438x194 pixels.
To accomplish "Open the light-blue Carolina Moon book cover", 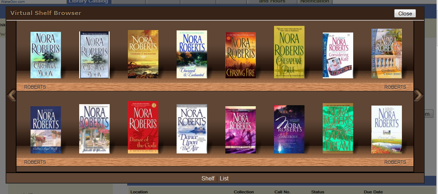I will click(46, 55).
